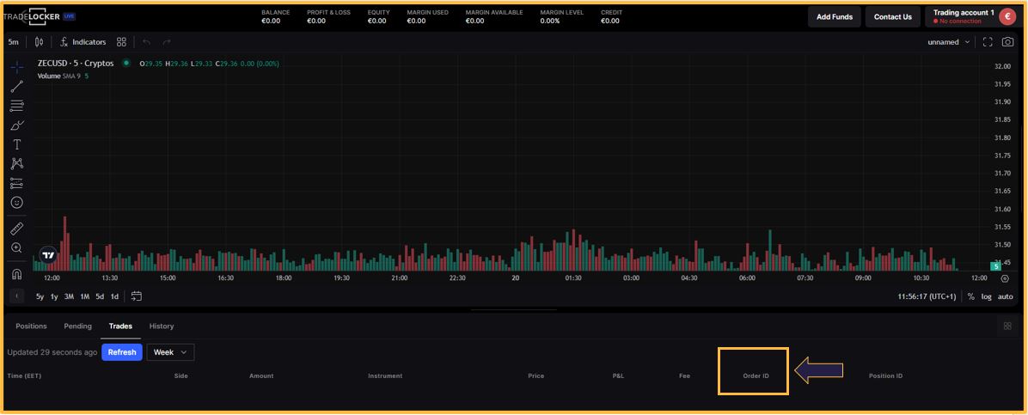Redo the last chart action
The image size is (1028, 415).
[167, 42]
